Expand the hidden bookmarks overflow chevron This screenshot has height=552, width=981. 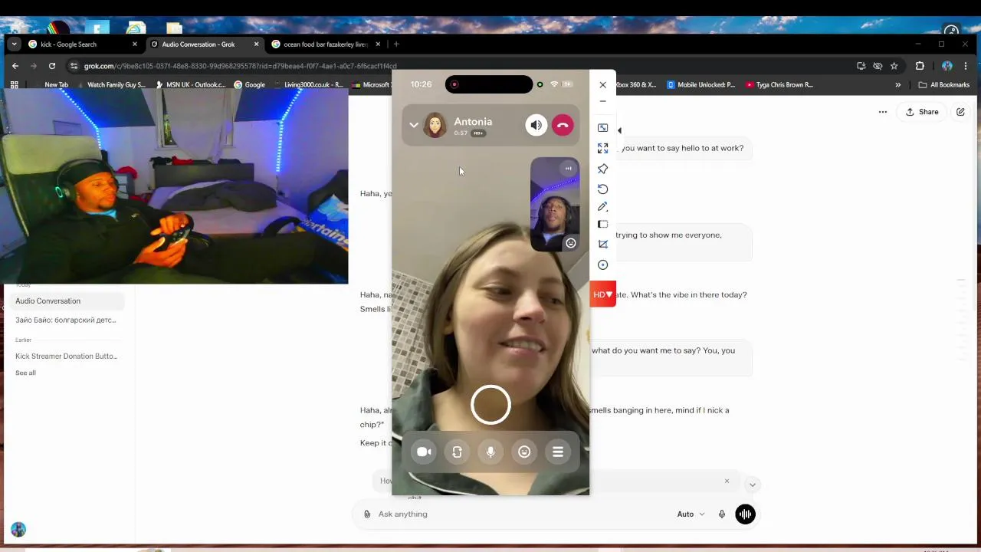click(898, 85)
